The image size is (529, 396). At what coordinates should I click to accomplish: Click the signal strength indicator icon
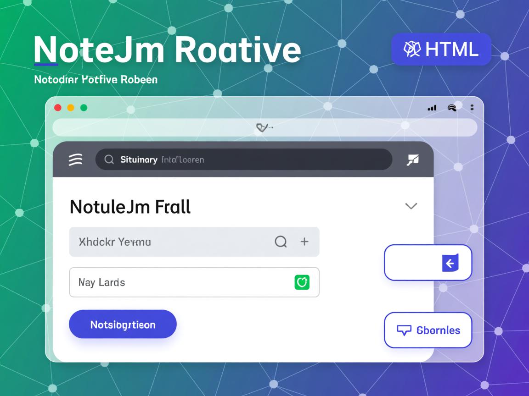432,107
